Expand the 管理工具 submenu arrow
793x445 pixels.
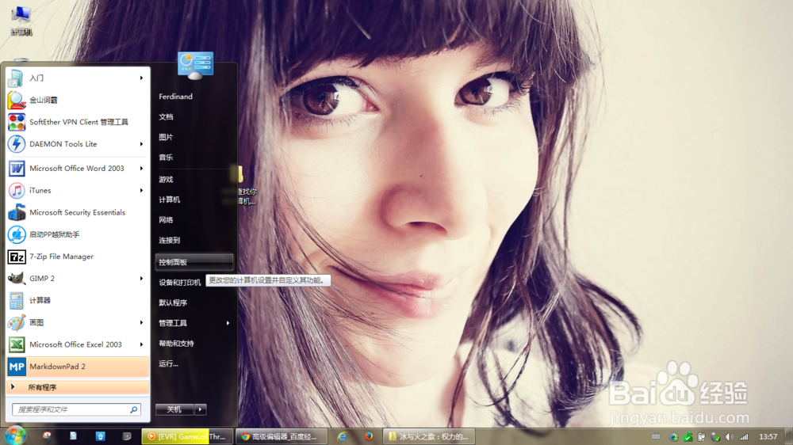tap(228, 323)
